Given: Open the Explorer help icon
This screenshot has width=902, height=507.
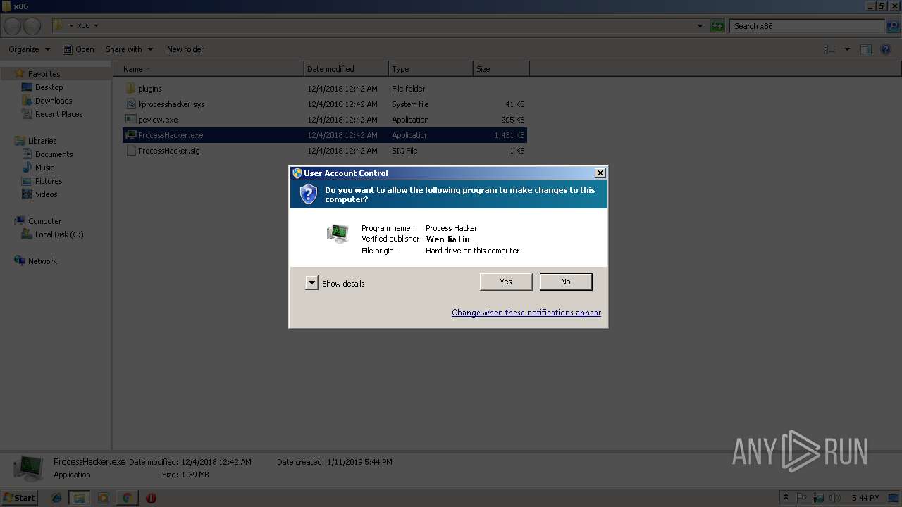Looking at the screenshot, I should 886,49.
